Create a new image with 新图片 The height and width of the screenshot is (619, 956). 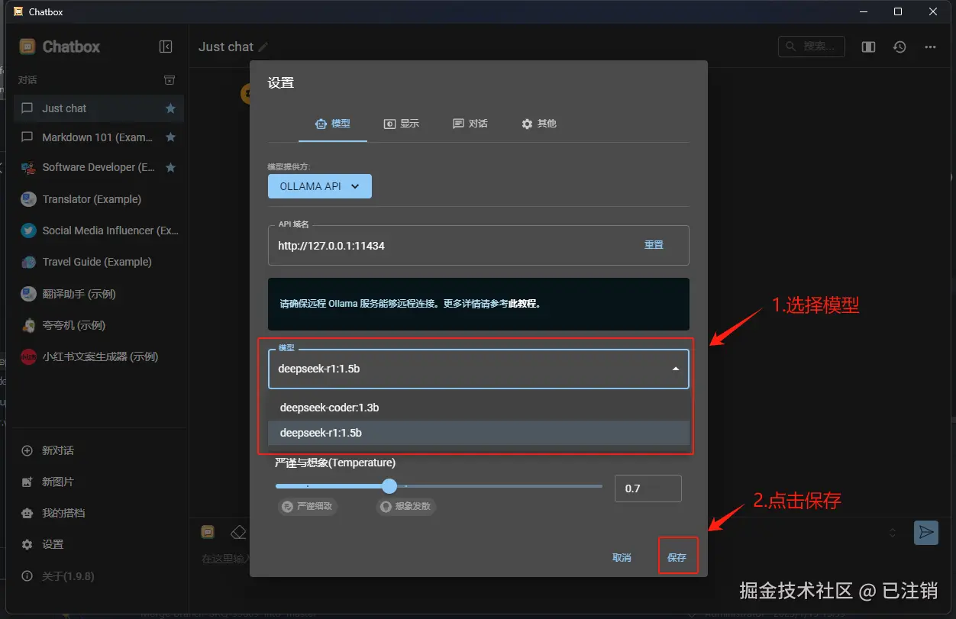pos(99,482)
